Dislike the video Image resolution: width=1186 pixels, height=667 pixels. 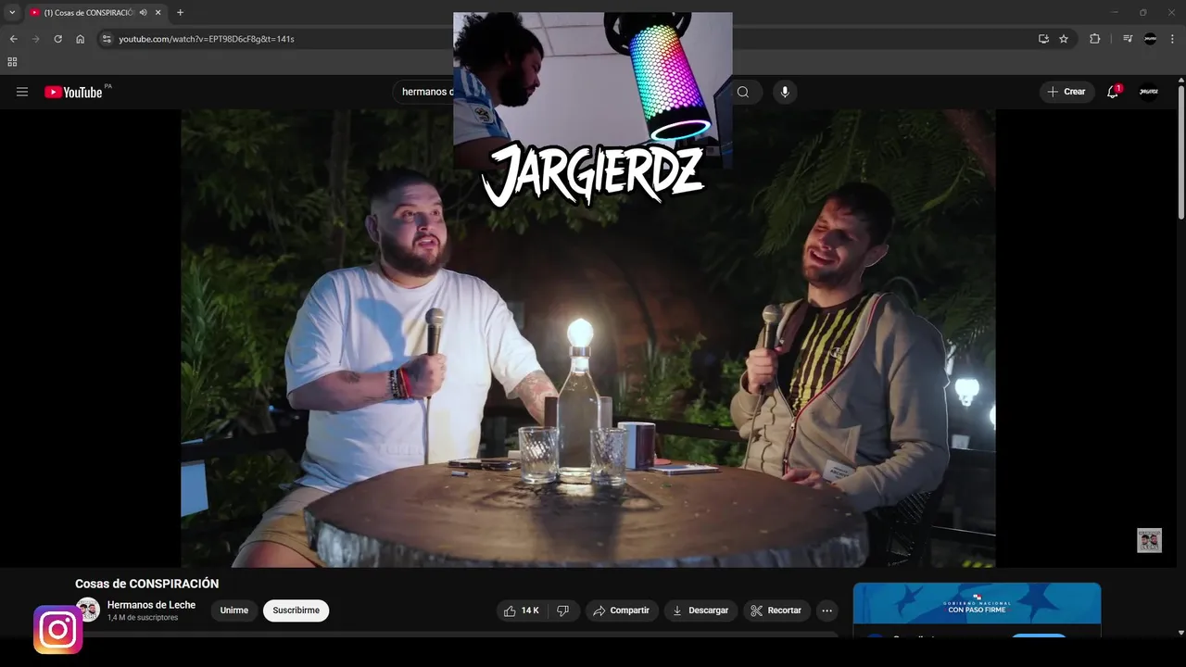coord(563,610)
